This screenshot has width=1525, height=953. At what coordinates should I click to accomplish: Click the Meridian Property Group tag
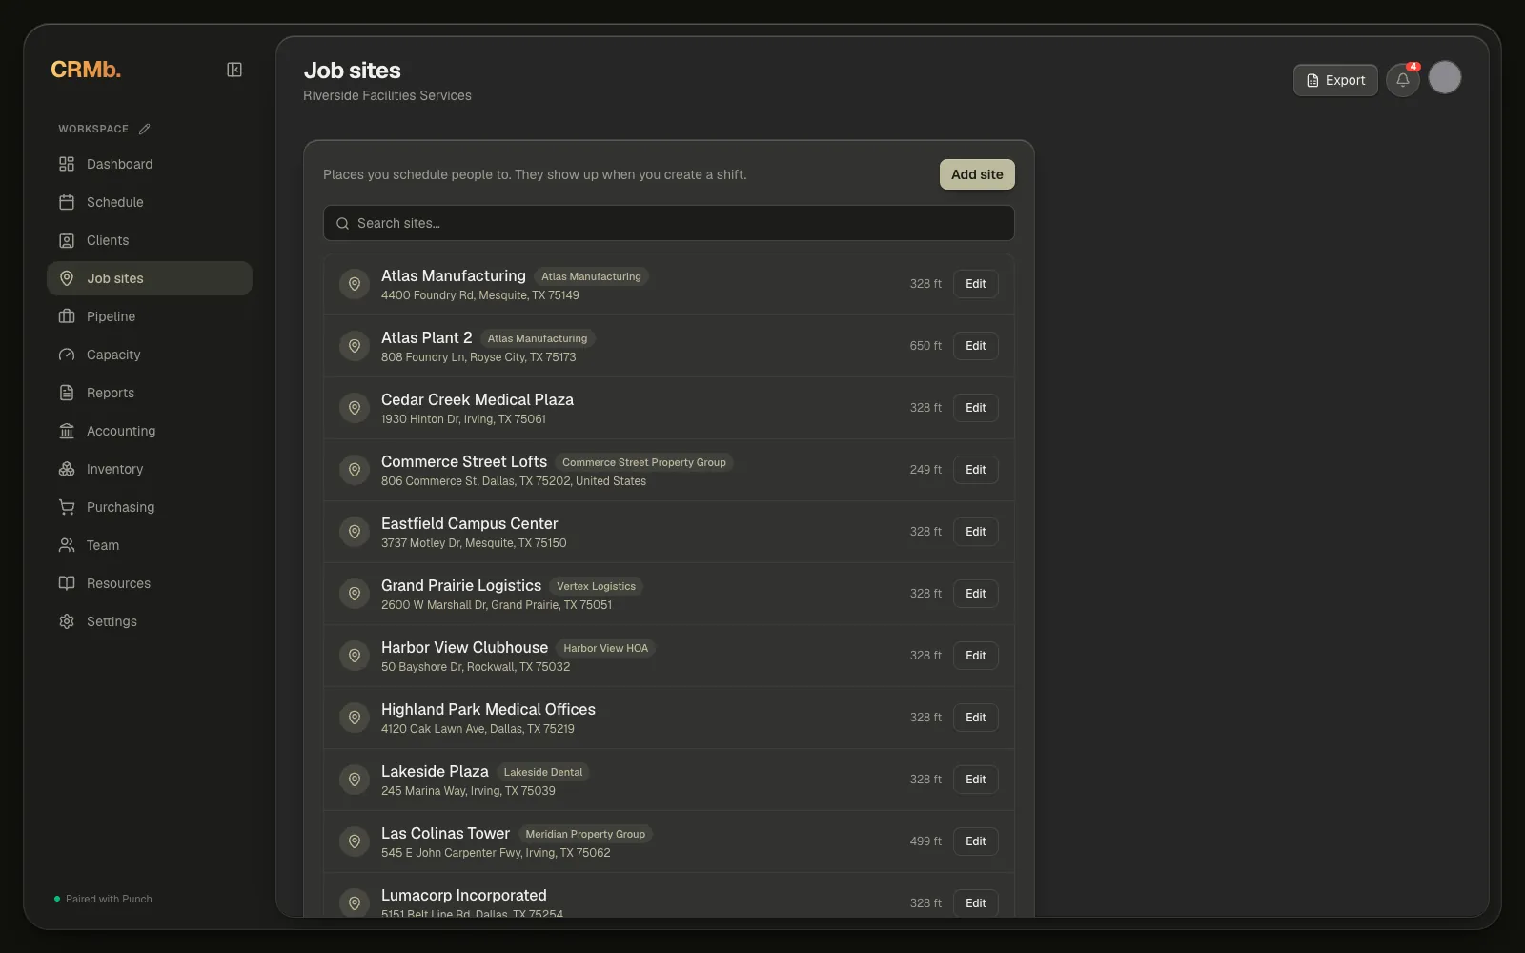(x=585, y=834)
